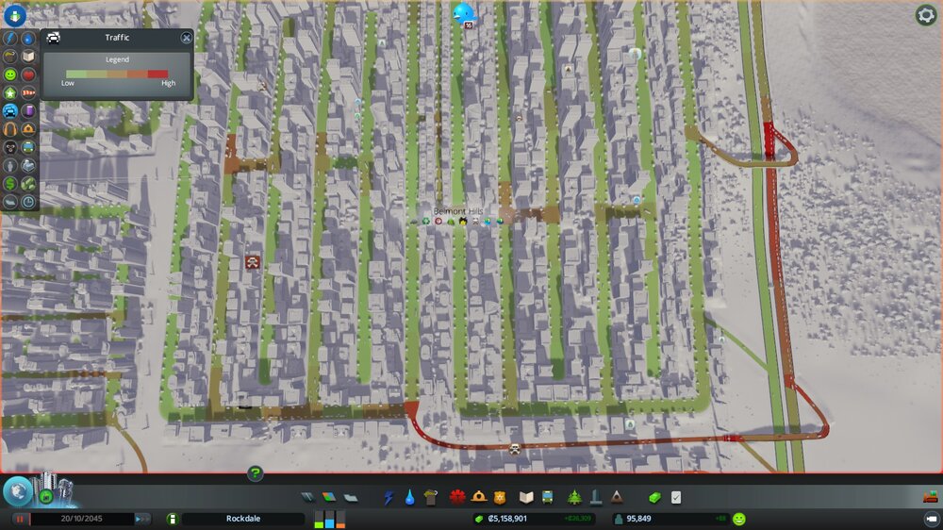The image size is (943, 530).
Task: Open the Fire department build menu
Action: click(x=479, y=498)
